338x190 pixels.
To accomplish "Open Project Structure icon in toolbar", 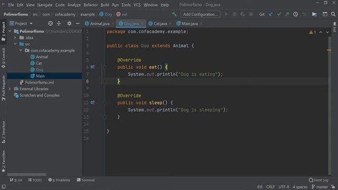I will click(x=314, y=14).
